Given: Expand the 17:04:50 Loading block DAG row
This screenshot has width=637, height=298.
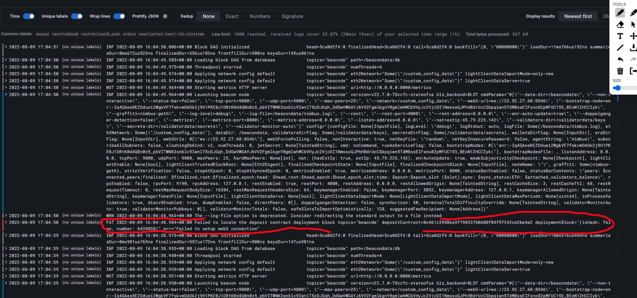Looking at the screenshot, I should click(x=6, y=60).
